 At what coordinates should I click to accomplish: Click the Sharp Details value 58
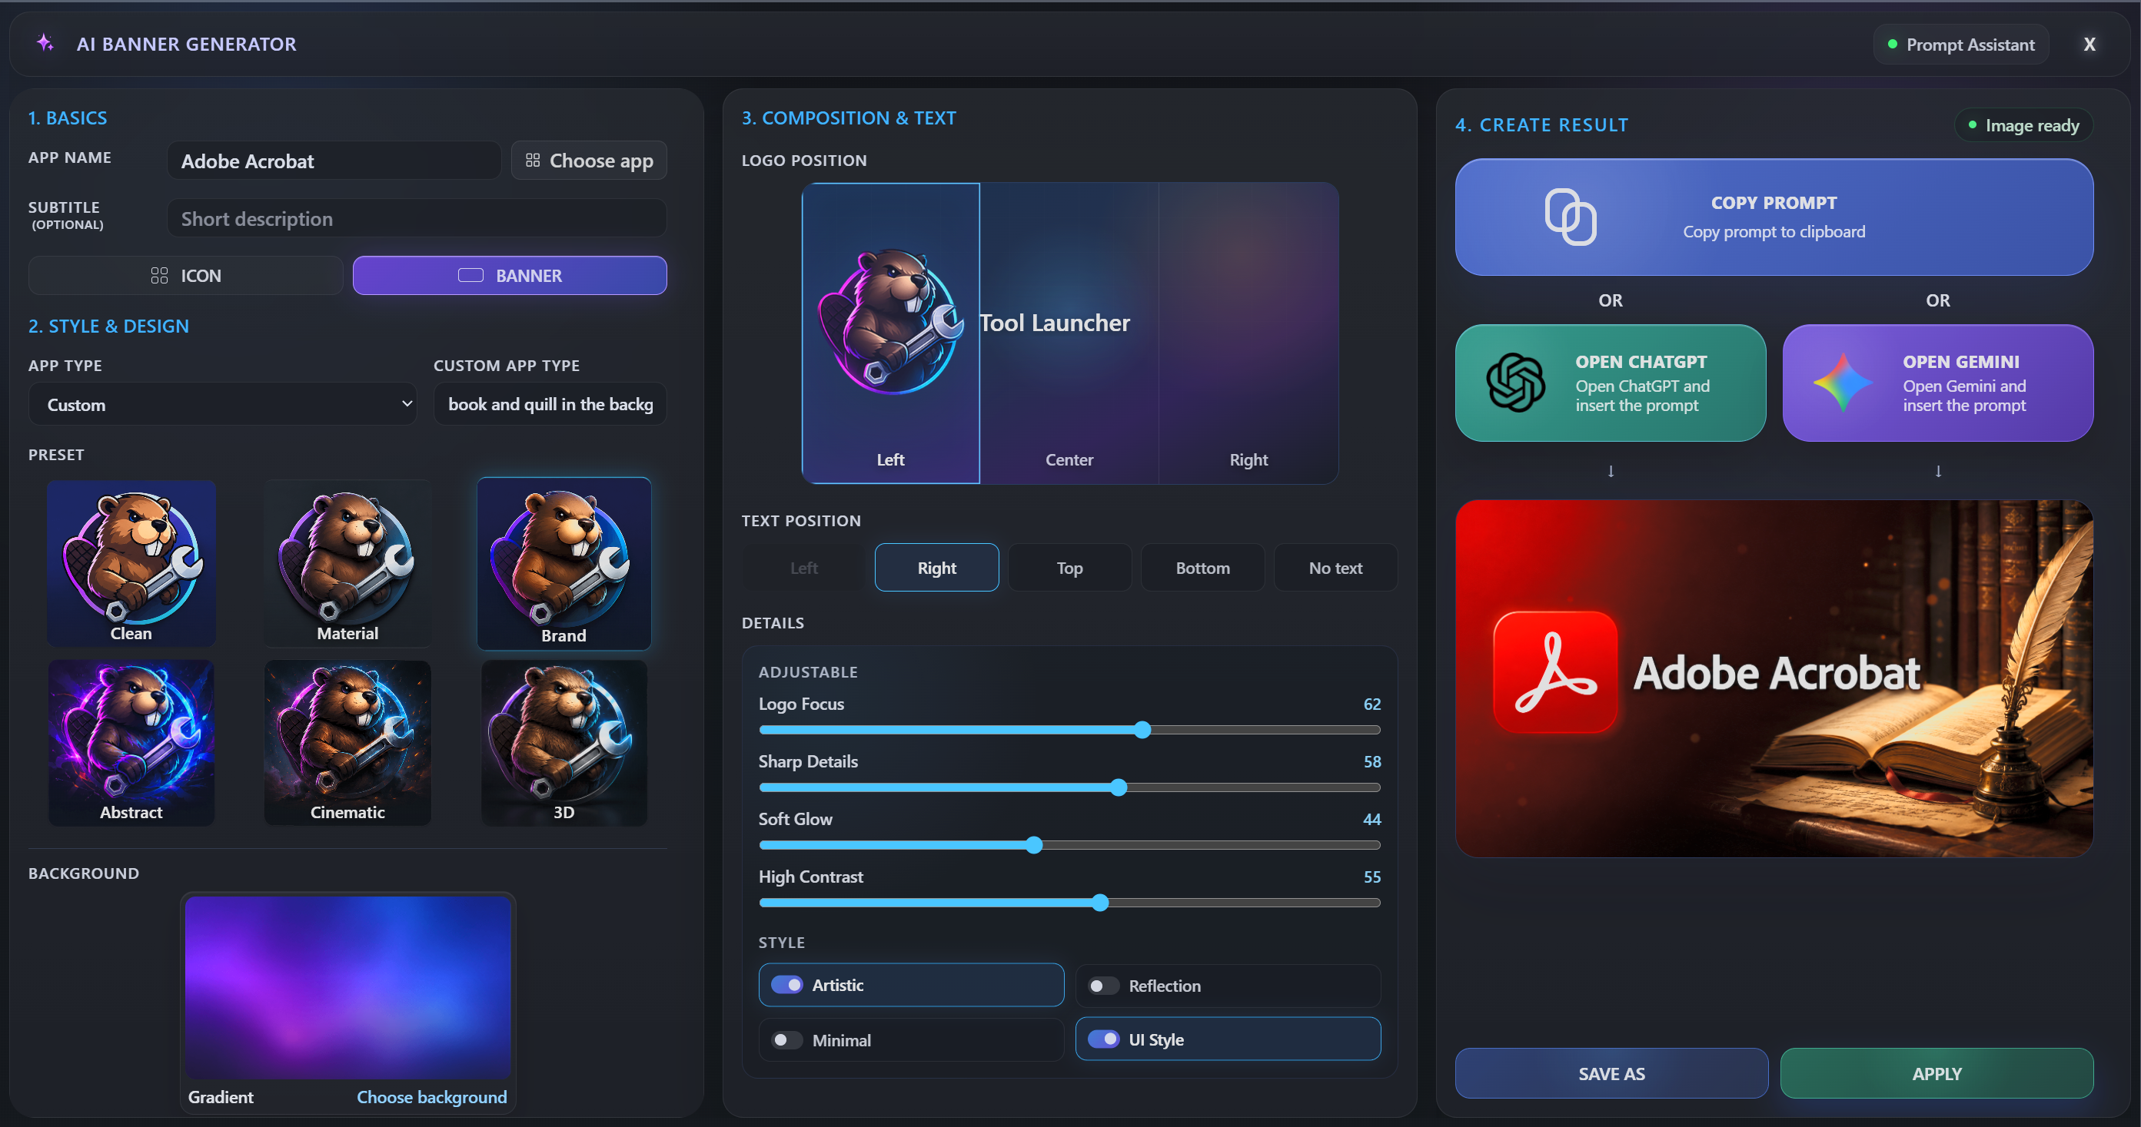coord(1372,761)
